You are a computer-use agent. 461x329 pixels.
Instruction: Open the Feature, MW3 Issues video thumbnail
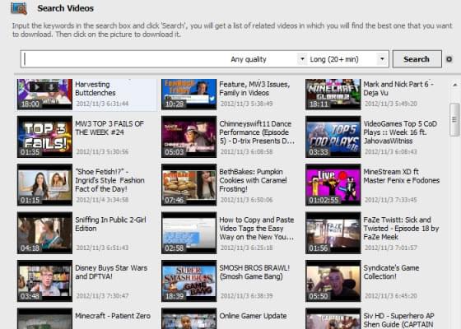click(189, 95)
